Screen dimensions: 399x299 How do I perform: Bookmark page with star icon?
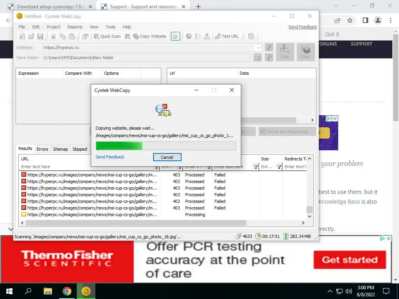pos(350,20)
